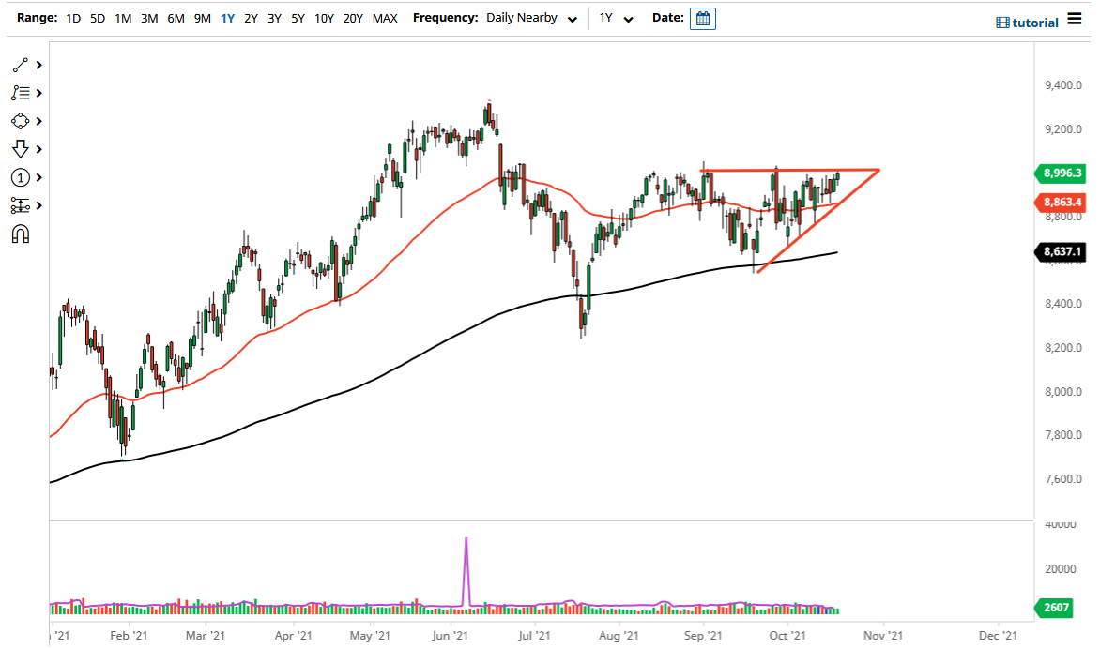Click the black 8,637.1 moving average label
This screenshot has height=648, width=1100.
click(x=1060, y=251)
